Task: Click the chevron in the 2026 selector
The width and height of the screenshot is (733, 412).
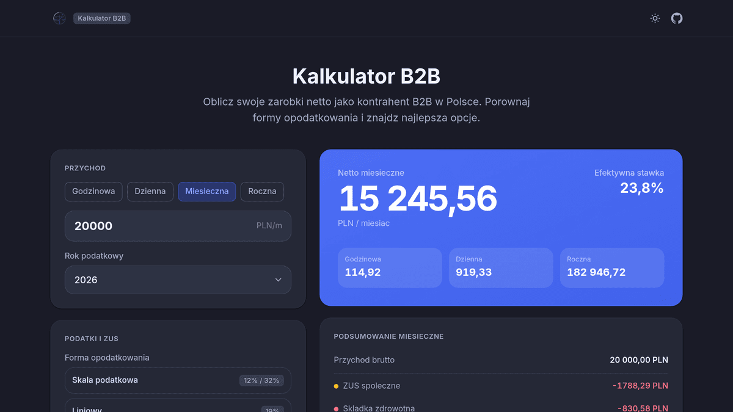Action: point(278,280)
